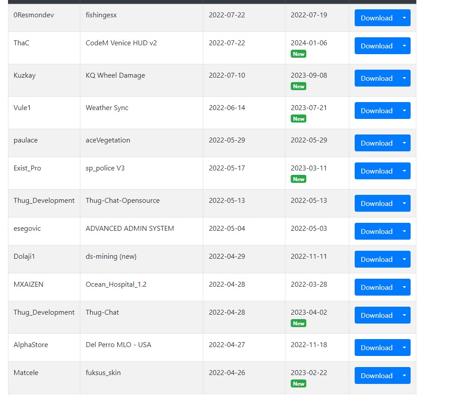This screenshot has height=395, width=455.
Task: Click date 2022-11-11 in ds-mining row
Action: click(309, 257)
